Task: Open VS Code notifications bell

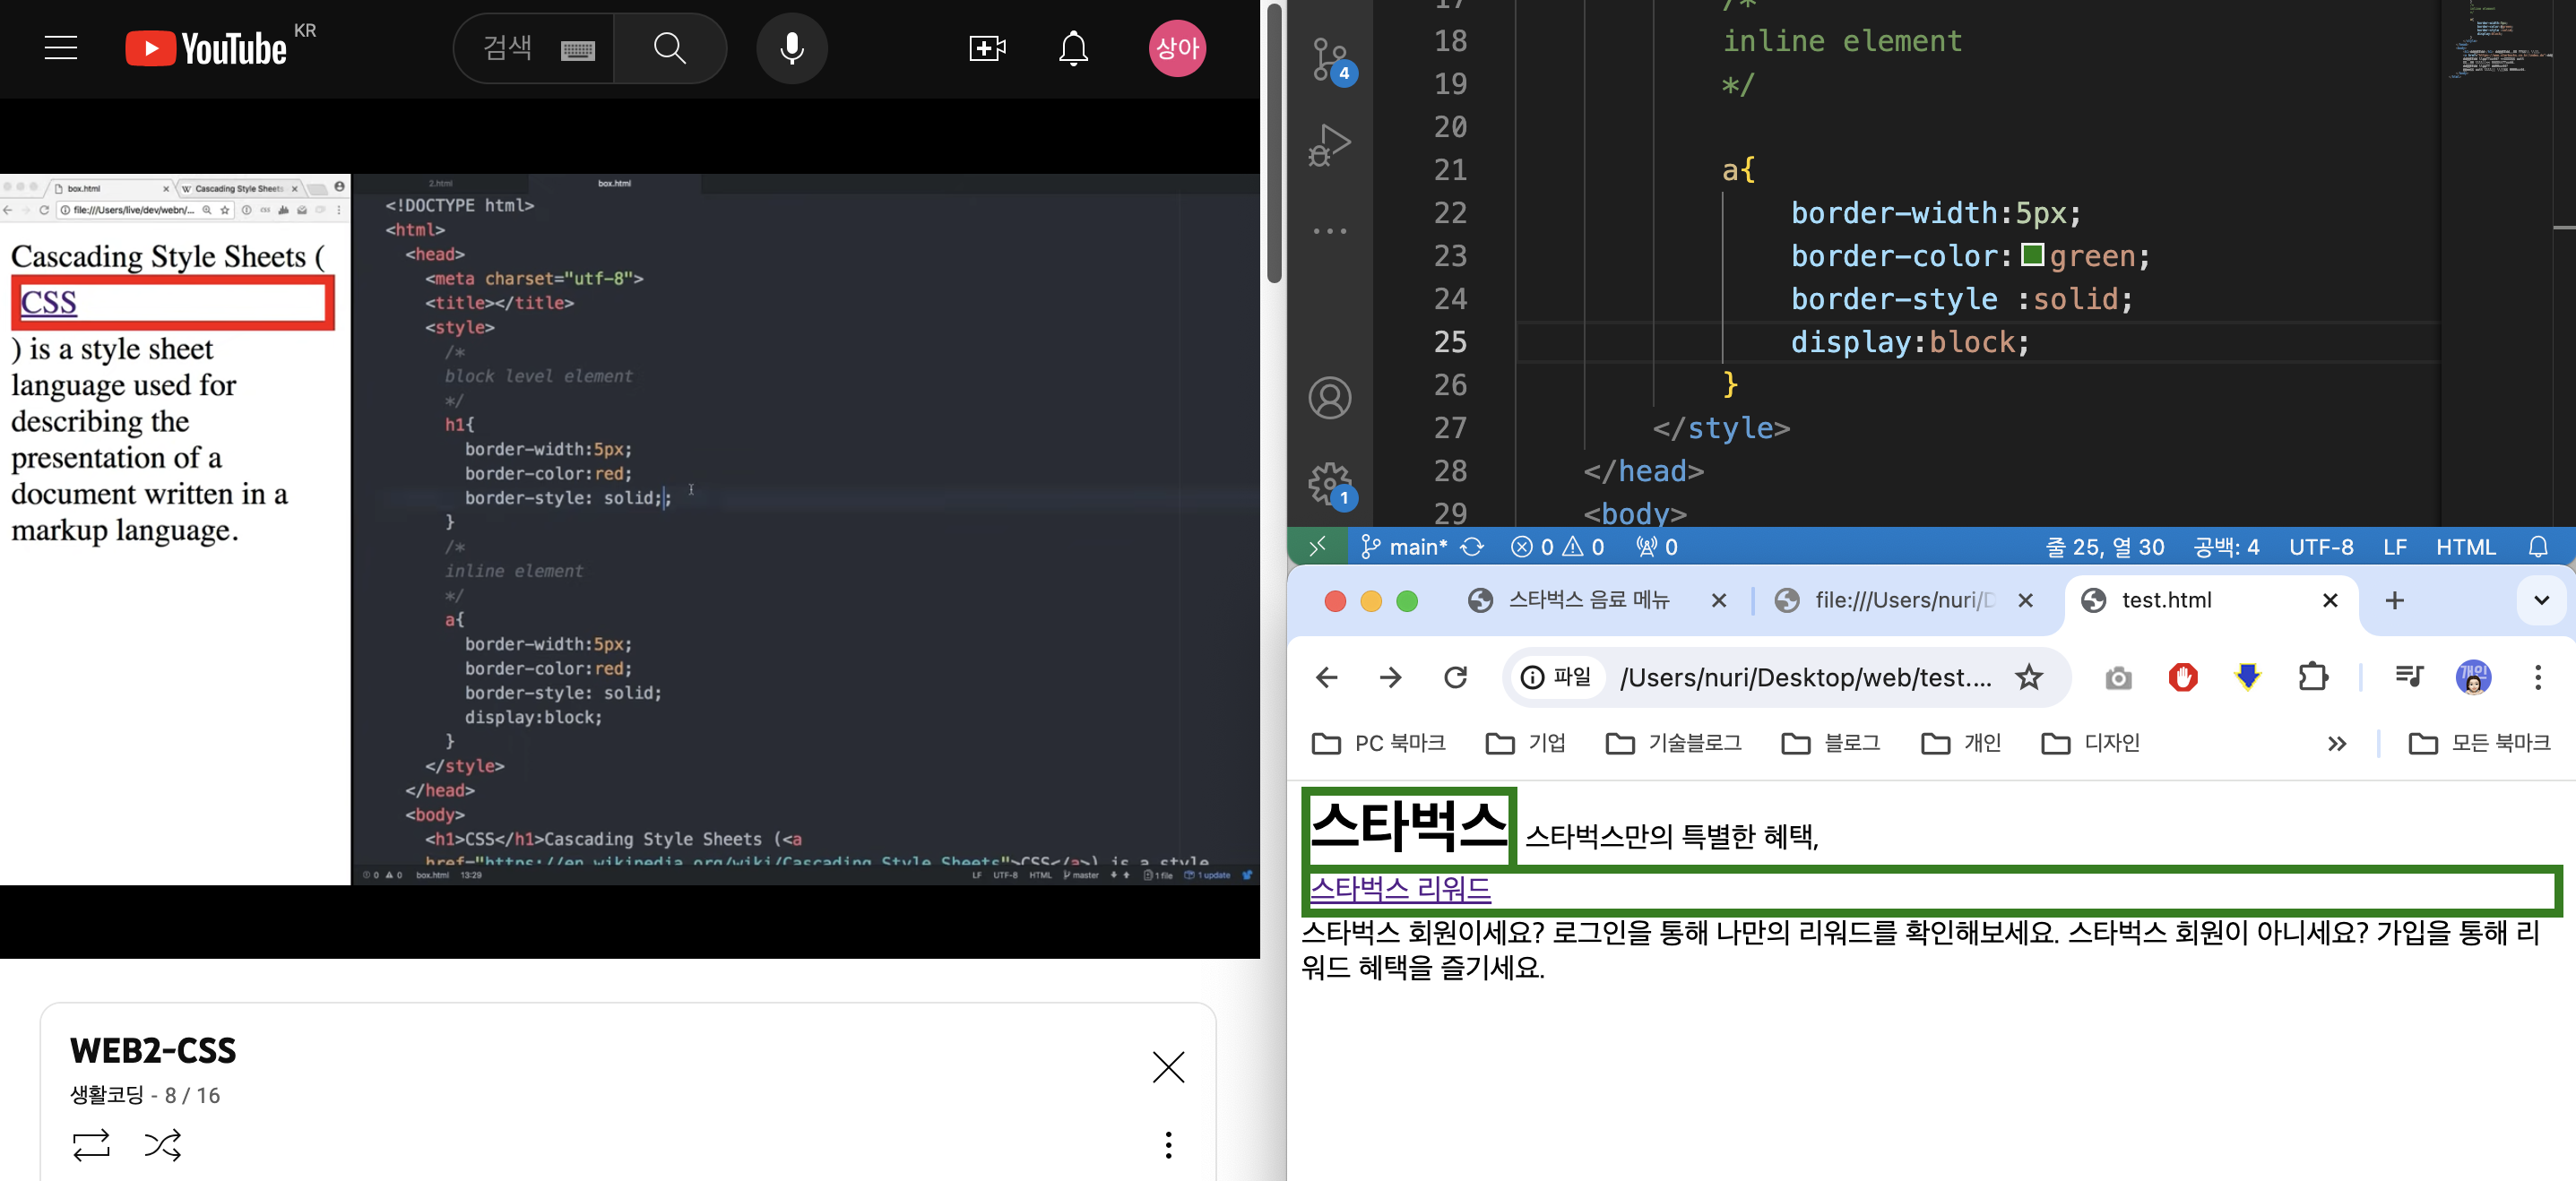Action: click(2538, 547)
